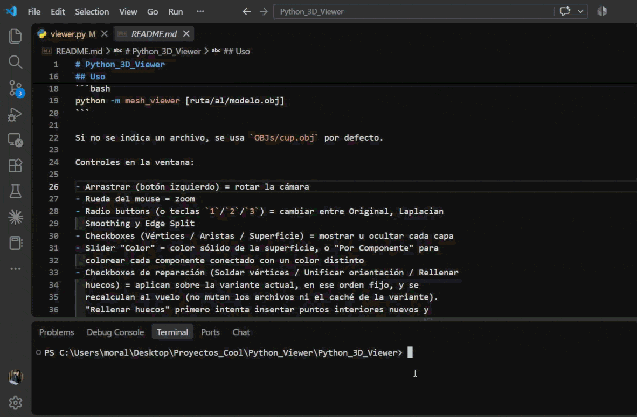Go forward with the right arrow
Viewport: 637px width, 417px height.
point(264,12)
